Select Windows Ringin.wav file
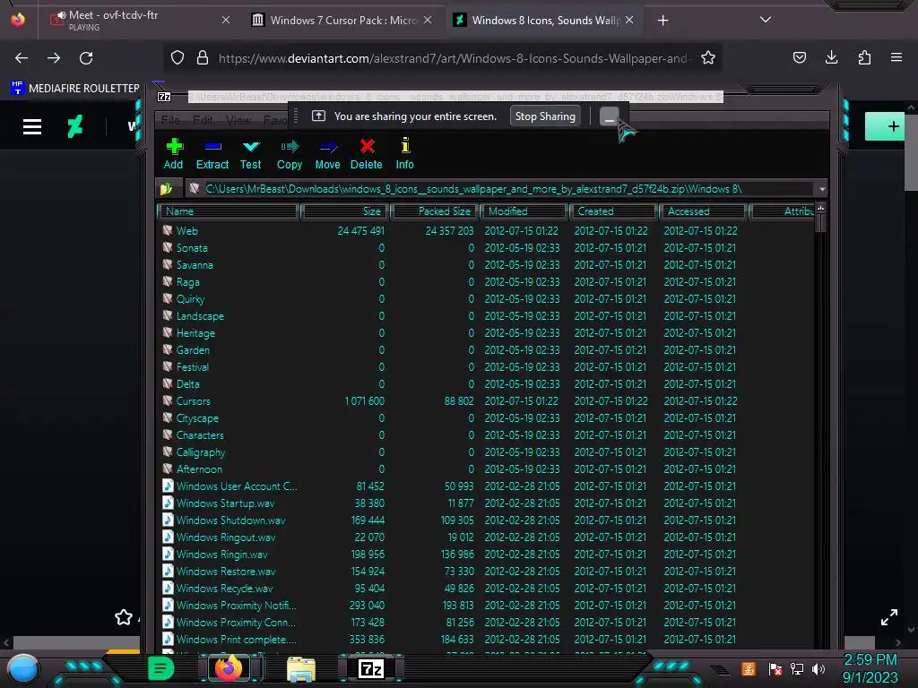This screenshot has height=688, width=918. point(222,554)
